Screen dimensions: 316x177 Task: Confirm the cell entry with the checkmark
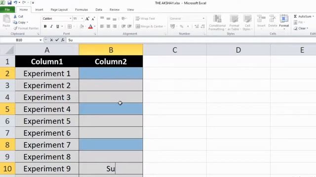click(x=57, y=40)
